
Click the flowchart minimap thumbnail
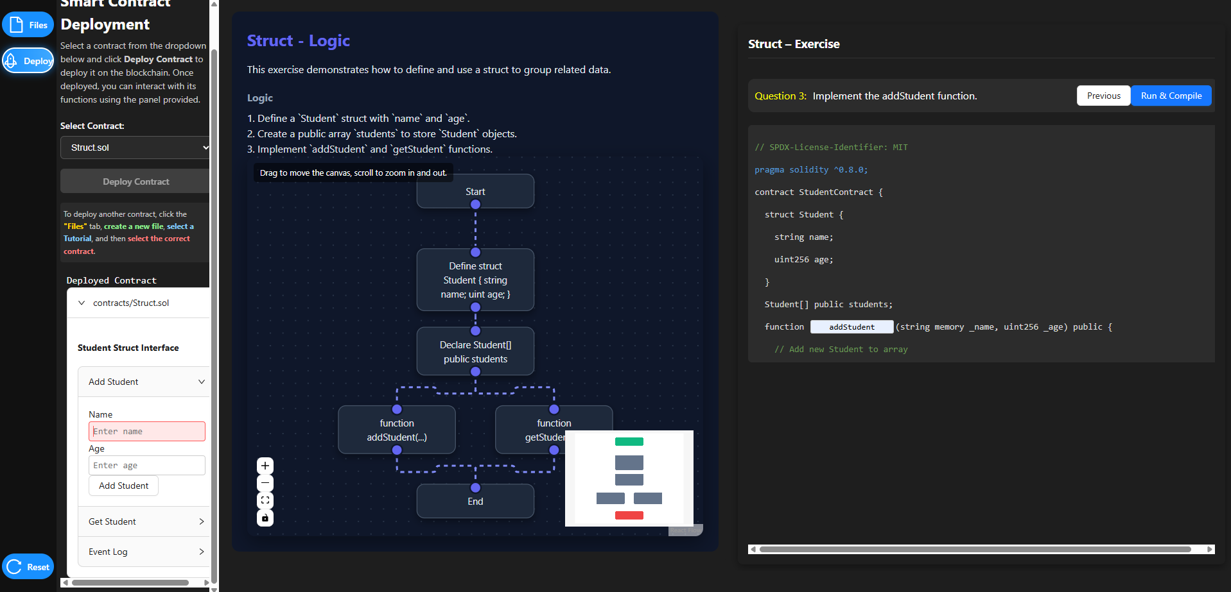click(x=629, y=478)
